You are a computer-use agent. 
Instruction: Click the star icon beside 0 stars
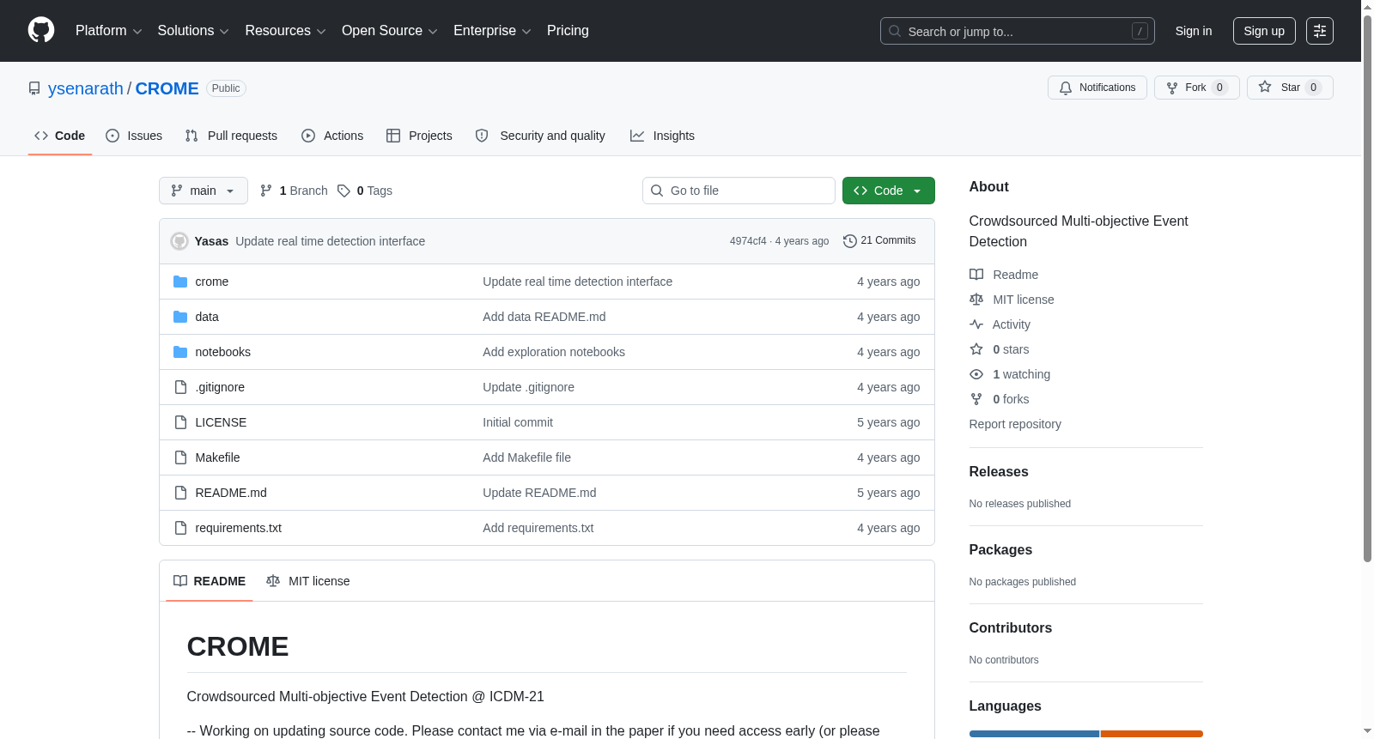(976, 349)
